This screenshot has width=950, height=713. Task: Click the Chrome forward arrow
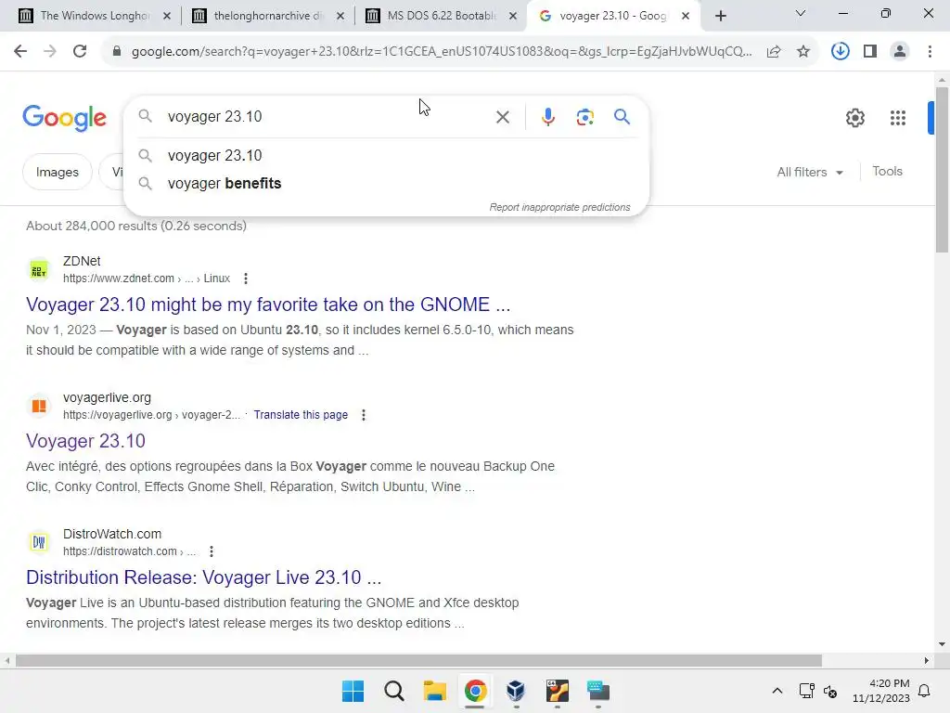click(x=50, y=52)
